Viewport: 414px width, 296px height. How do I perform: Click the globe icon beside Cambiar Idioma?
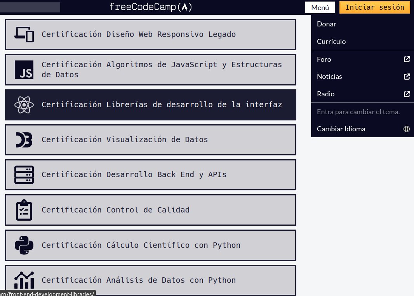click(407, 129)
